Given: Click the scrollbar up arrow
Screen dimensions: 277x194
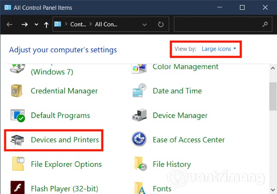Looking at the screenshot, I should pyautogui.click(x=273, y=68).
